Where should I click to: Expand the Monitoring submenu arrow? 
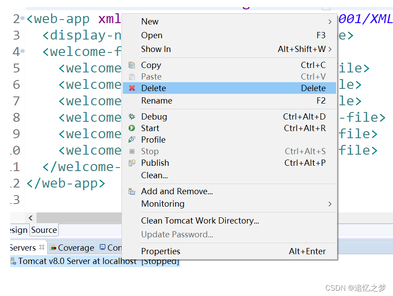[x=330, y=204]
